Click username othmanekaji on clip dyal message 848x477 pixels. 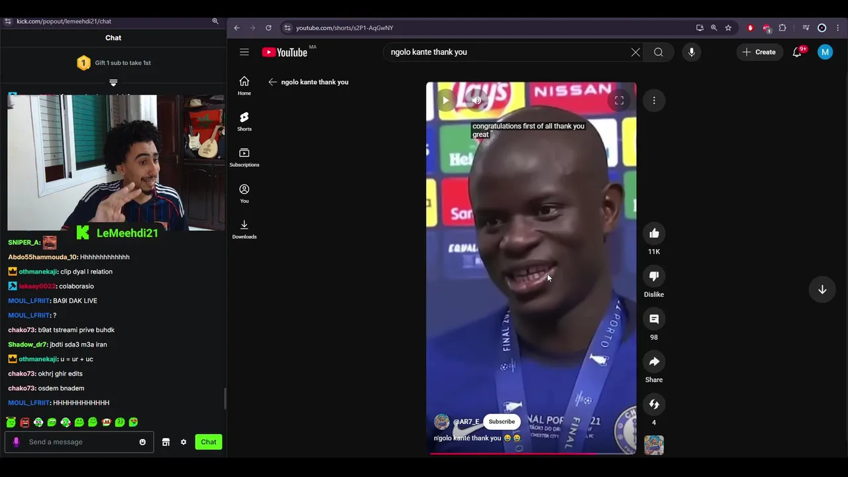(37, 272)
